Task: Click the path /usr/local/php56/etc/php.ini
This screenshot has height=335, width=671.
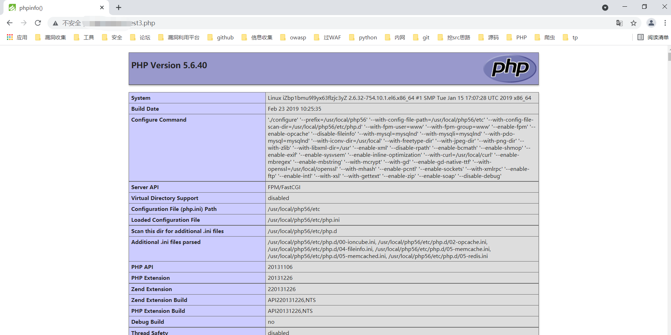Action: (x=304, y=220)
